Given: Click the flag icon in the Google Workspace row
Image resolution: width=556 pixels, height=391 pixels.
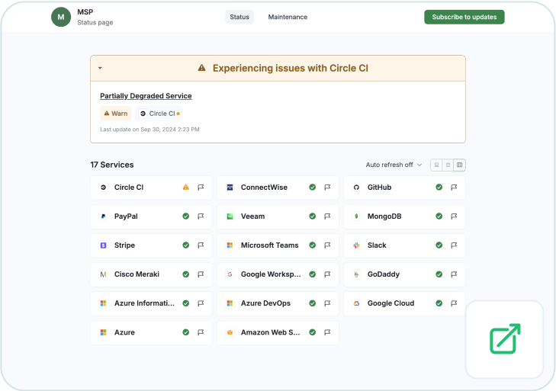Looking at the screenshot, I should pos(327,274).
